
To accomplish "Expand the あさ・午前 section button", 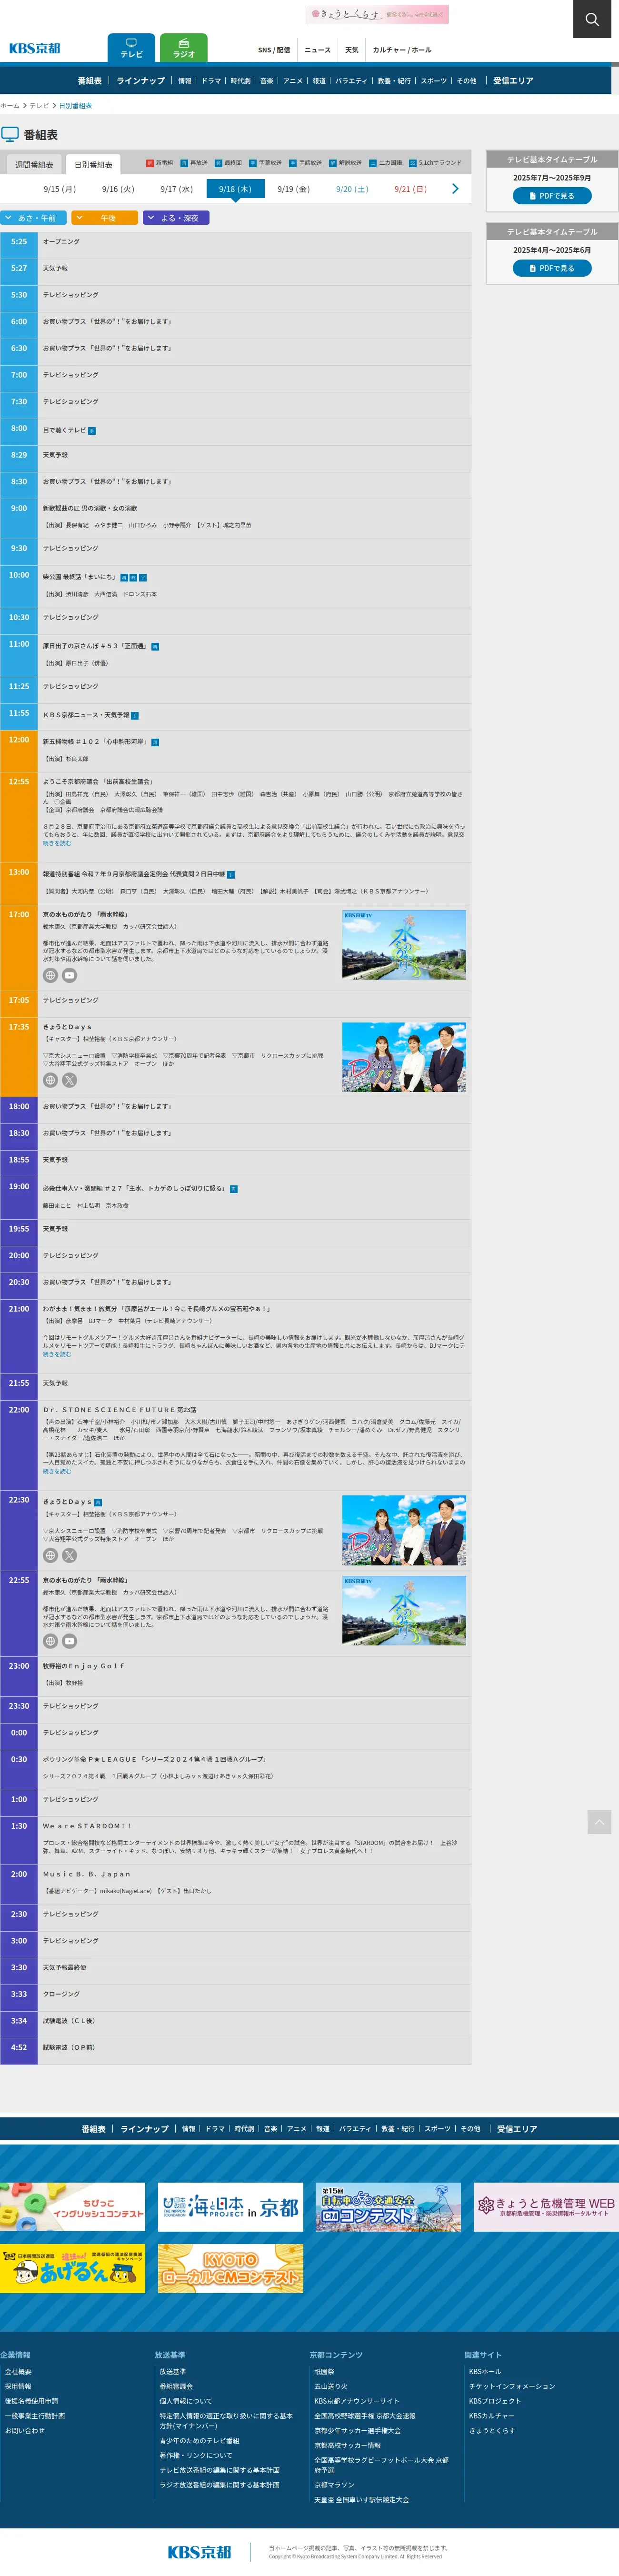I will pos(33,218).
